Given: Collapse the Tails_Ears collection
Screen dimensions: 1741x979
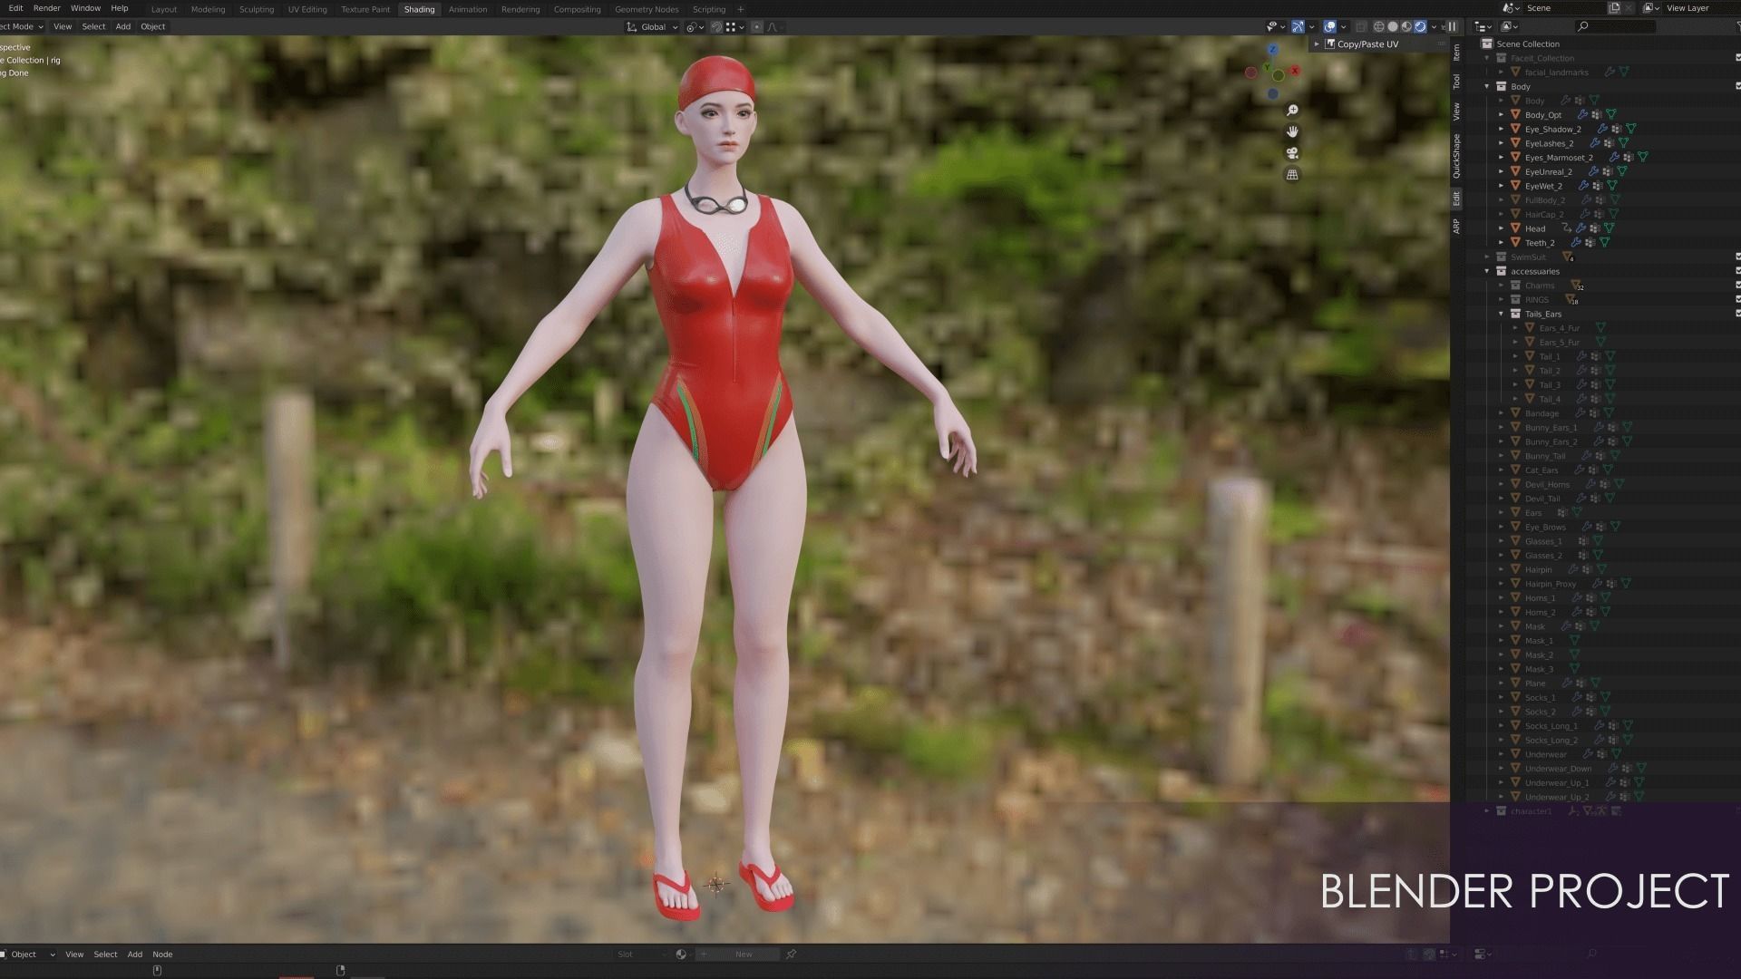Looking at the screenshot, I should (1502, 314).
